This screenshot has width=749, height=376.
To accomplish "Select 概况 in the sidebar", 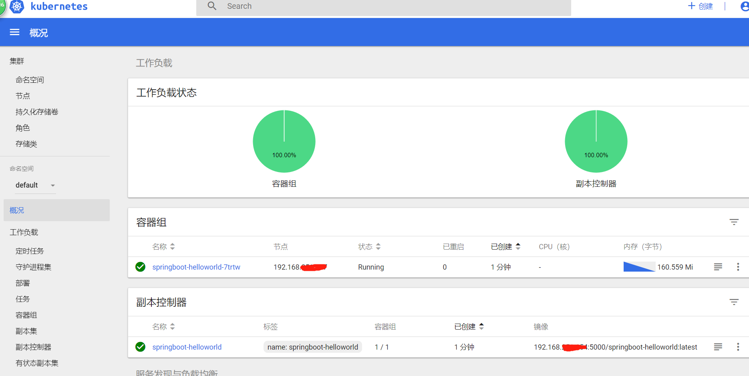I will click(x=56, y=210).
